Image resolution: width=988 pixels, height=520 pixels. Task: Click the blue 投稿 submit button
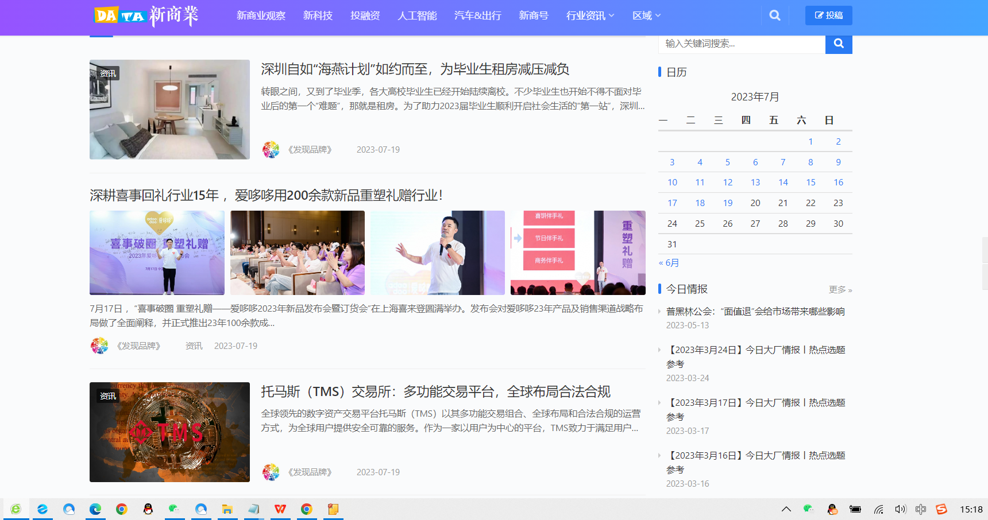pyautogui.click(x=828, y=15)
